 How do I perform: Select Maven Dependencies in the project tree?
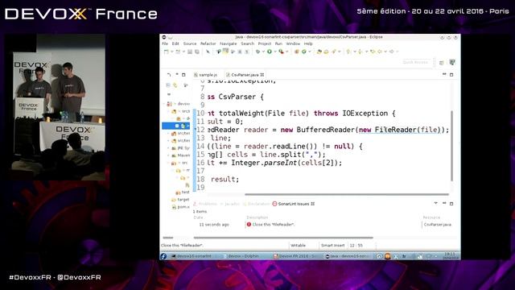click(180, 155)
